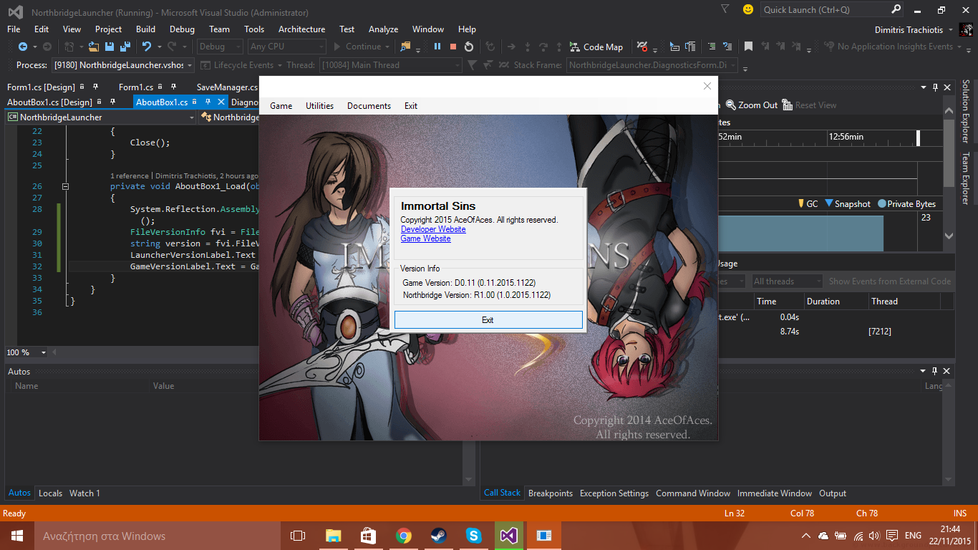This screenshot has height=550, width=978.
Task: Click the Save All icon
Action: point(125,47)
